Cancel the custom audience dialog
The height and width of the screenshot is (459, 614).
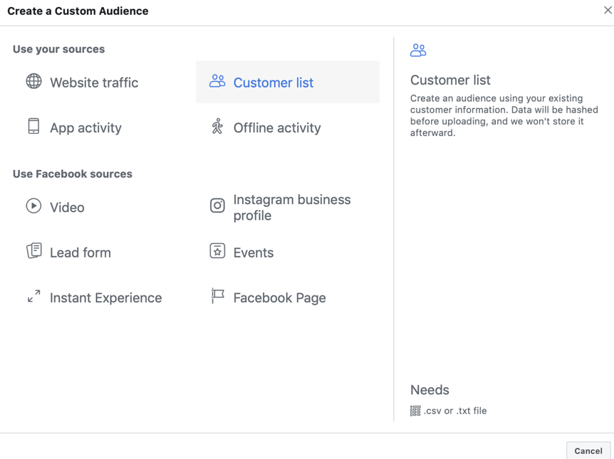[x=588, y=450]
